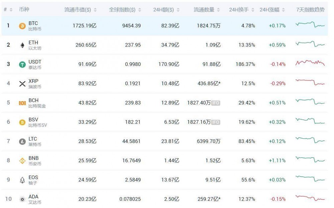Open the BSV 比特币SV coin link

point(37,122)
